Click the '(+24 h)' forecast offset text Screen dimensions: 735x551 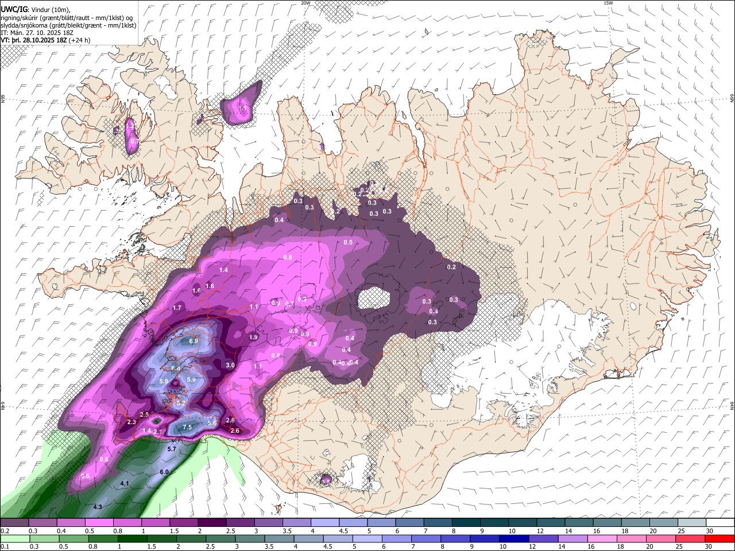pyautogui.click(x=80, y=40)
